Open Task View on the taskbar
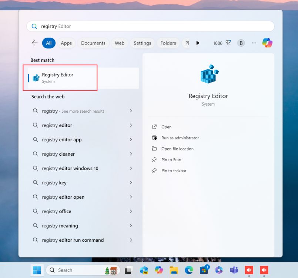 point(129,270)
